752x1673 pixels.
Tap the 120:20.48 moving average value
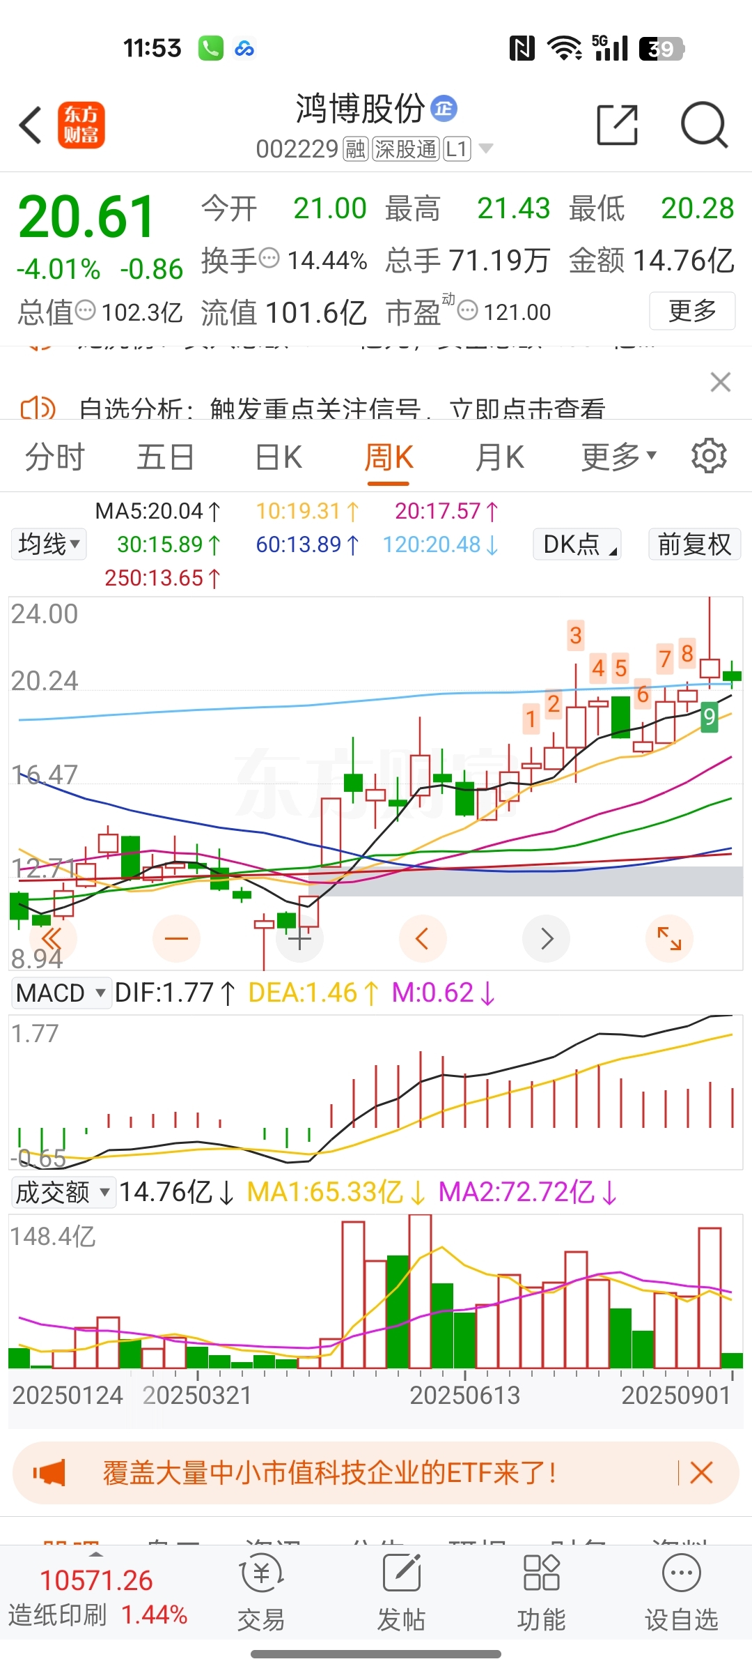[441, 544]
